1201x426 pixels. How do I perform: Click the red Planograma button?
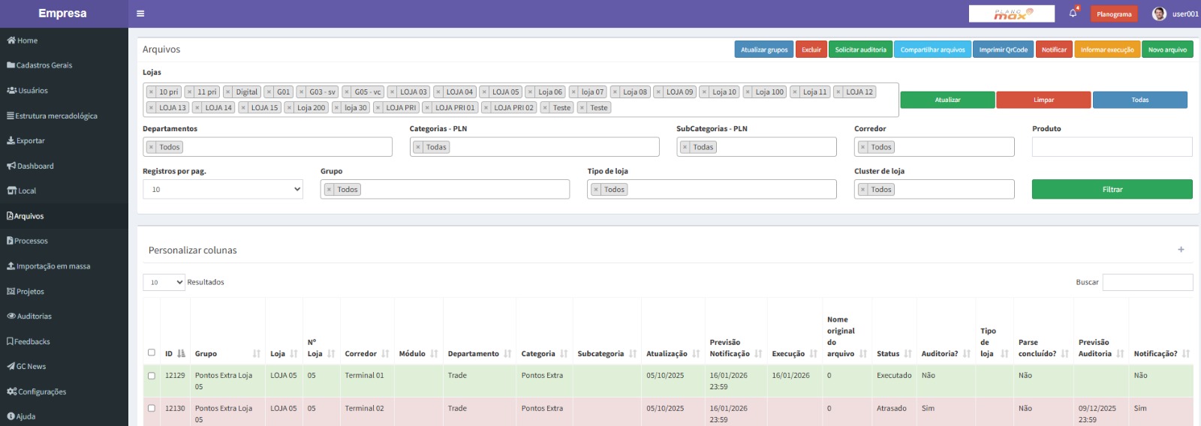[x=1114, y=13]
